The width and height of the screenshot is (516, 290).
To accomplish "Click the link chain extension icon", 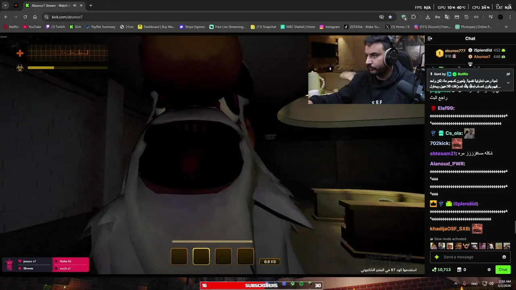I will pos(476,17).
